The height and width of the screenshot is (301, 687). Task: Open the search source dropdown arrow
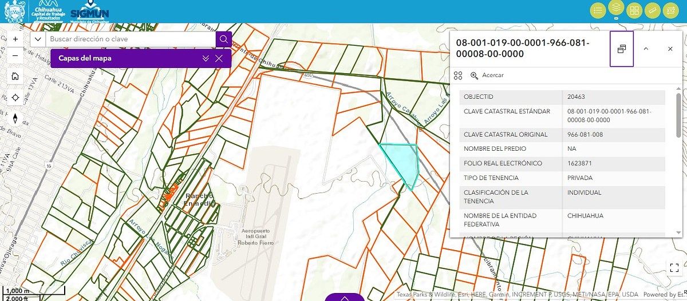coord(38,39)
